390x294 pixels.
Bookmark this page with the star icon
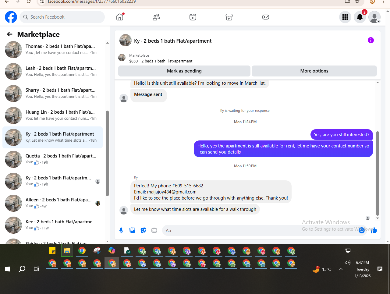tap(357, 2)
